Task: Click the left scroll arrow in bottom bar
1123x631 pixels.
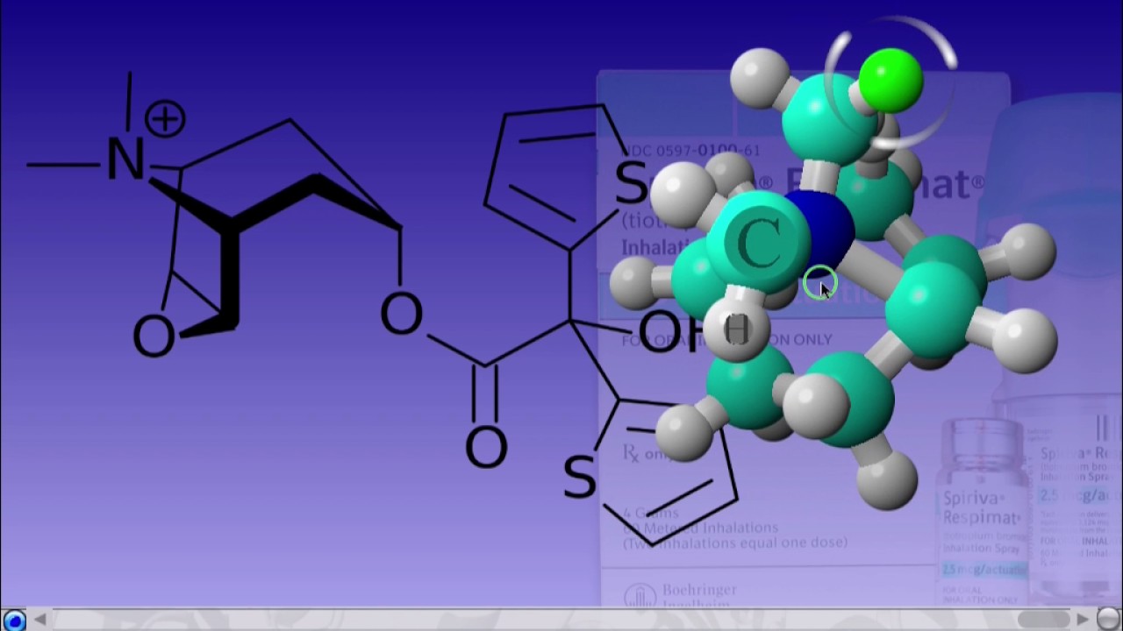Action: (40, 620)
